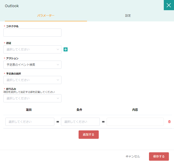Add new authentication with the green plus icon

(x=66, y=49)
